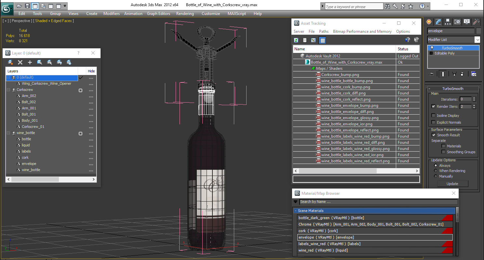Viewport: 484px width, 260px height.
Task: Open the Modifier List dropdown
Action: click(477, 40)
